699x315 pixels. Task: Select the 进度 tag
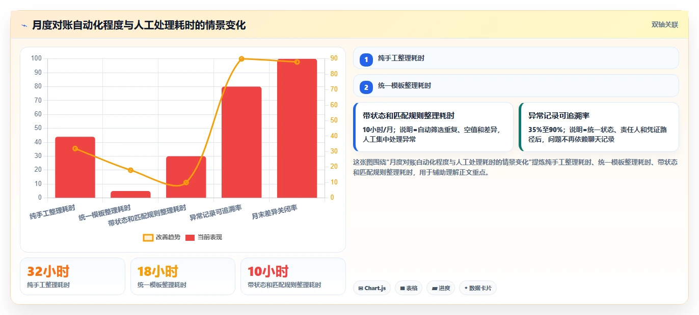tap(441, 288)
